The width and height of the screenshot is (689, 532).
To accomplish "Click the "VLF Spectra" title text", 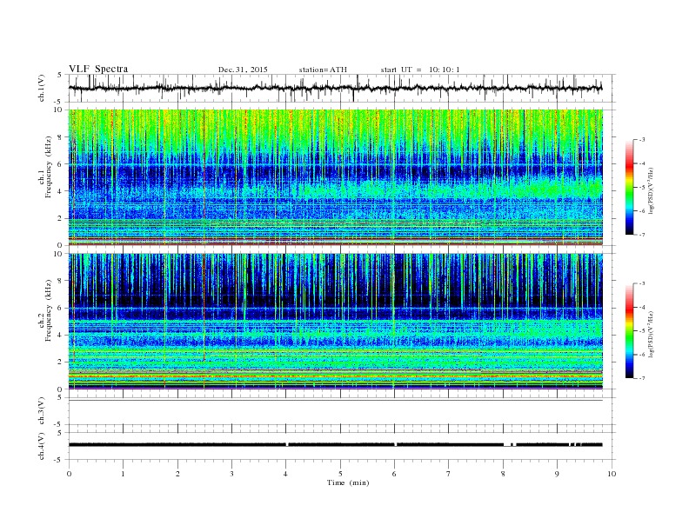I will click(98, 69).
